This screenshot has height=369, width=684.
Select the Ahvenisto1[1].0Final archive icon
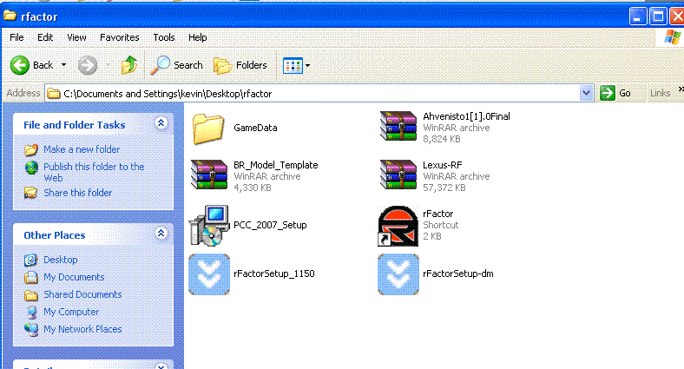398,126
